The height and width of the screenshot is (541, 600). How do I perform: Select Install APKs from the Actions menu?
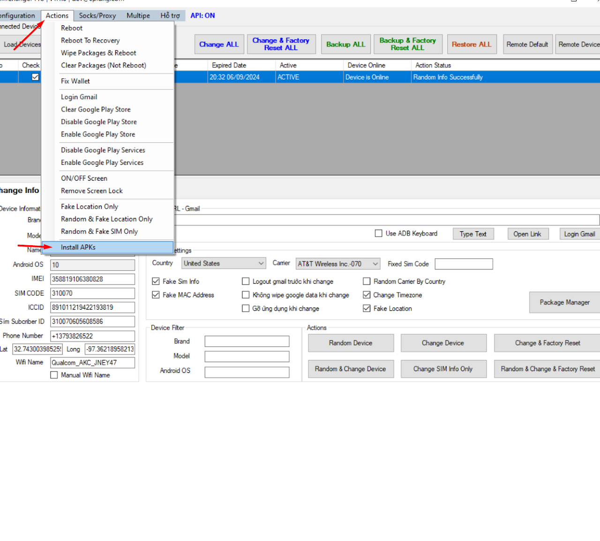tap(78, 247)
